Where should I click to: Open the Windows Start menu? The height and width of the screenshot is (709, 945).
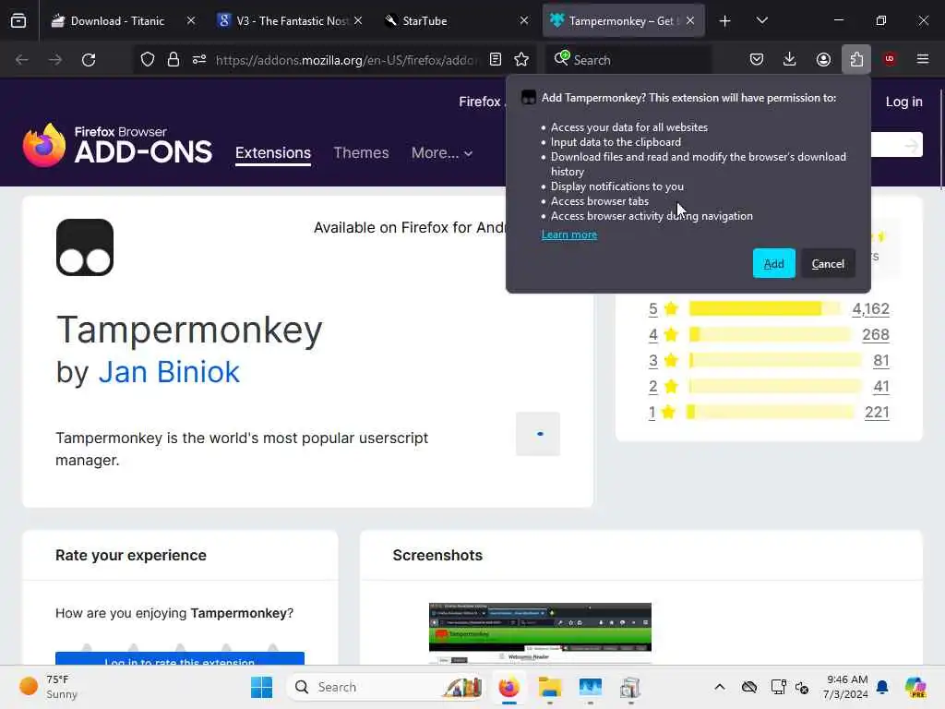coord(261,687)
